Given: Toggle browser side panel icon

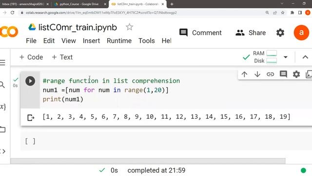Looking at the screenshot, I should [x=300, y=13].
